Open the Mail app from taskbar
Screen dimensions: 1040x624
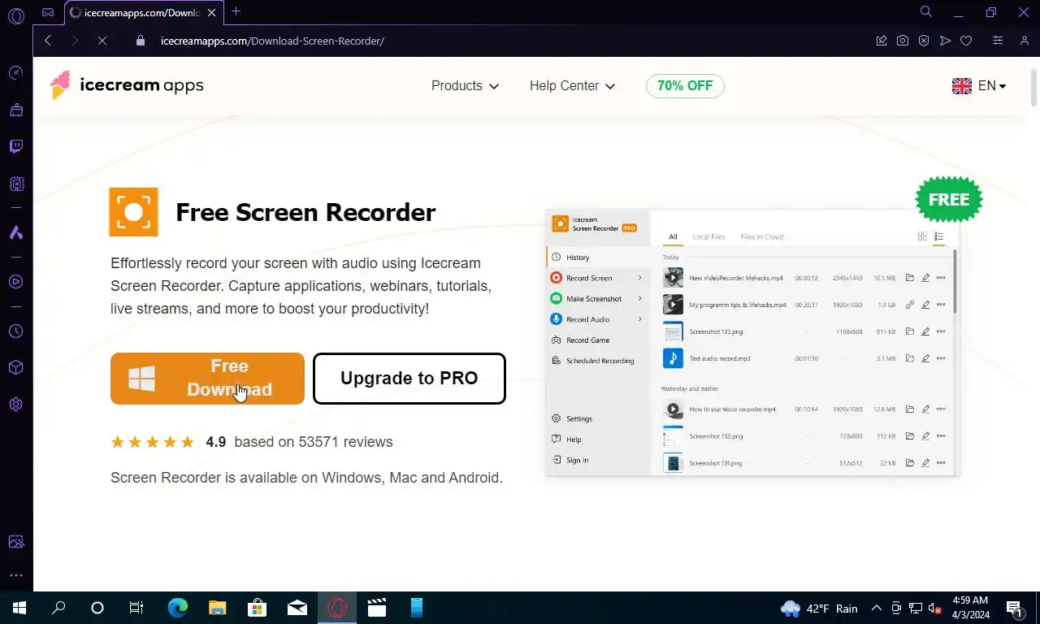[297, 608]
